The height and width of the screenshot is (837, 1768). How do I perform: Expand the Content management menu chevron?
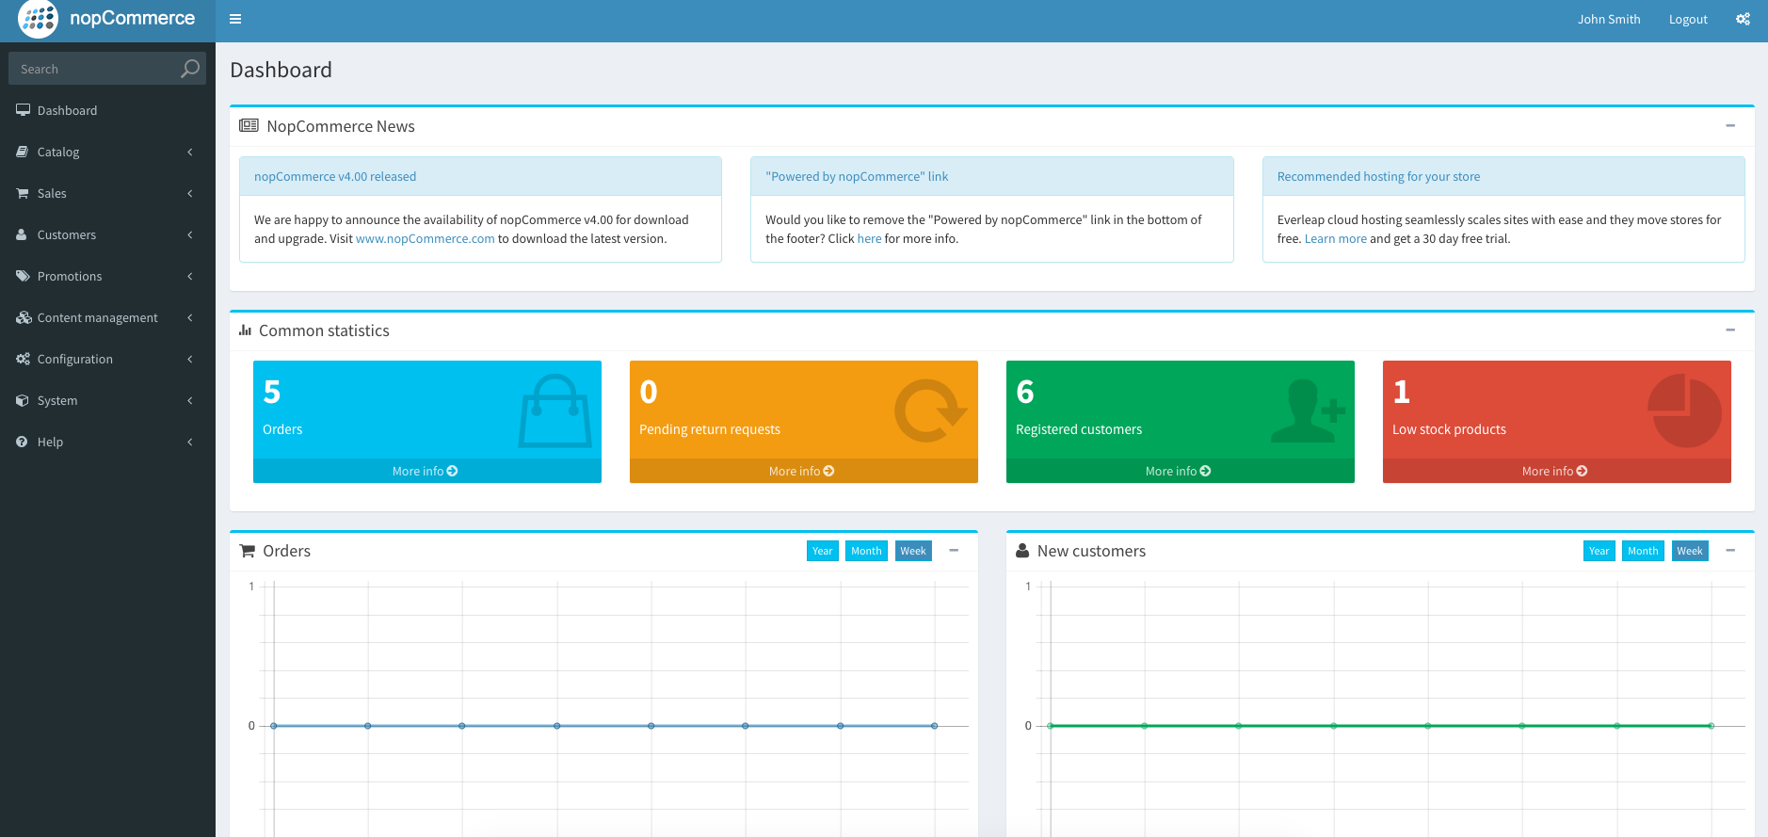point(190,317)
